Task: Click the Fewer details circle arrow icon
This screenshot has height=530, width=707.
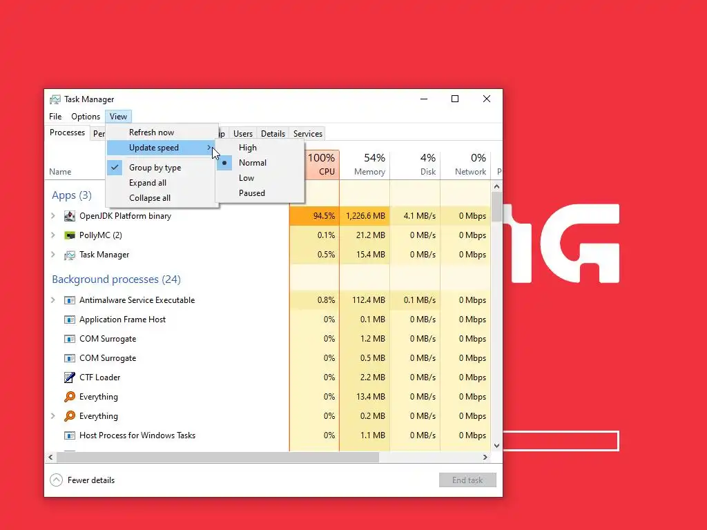Action: (x=57, y=480)
